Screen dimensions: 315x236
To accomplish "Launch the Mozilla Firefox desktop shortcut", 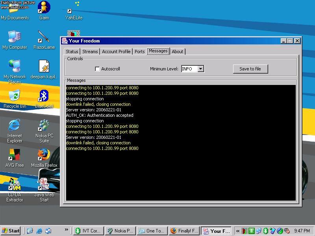I will pos(44,158).
